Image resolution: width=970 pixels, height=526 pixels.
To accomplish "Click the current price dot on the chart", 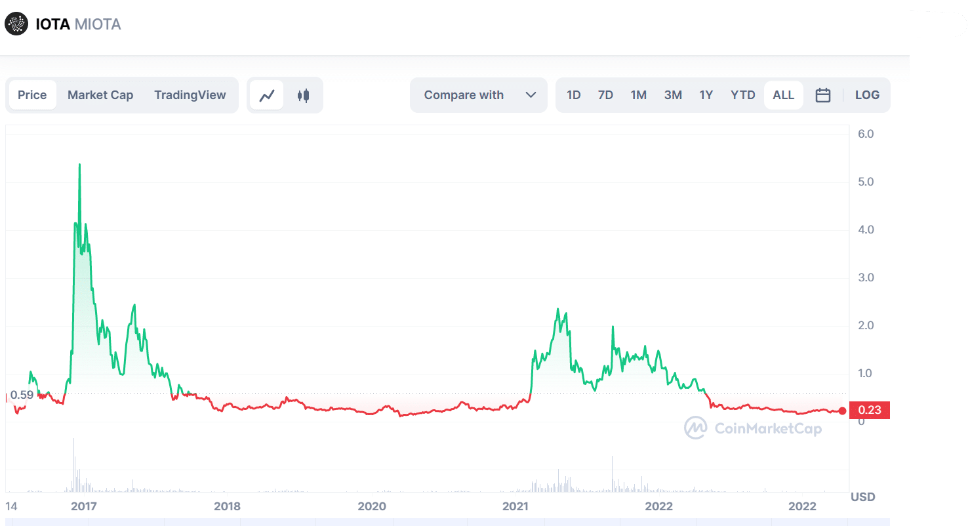I will (843, 411).
